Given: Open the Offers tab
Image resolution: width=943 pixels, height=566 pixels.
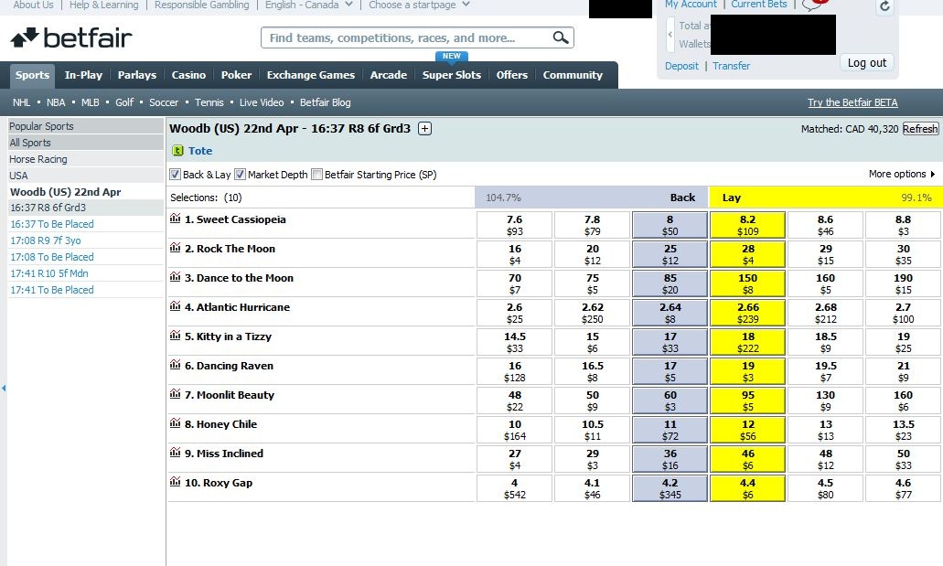Looking at the screenshot, I should click(x=512, y=75).
